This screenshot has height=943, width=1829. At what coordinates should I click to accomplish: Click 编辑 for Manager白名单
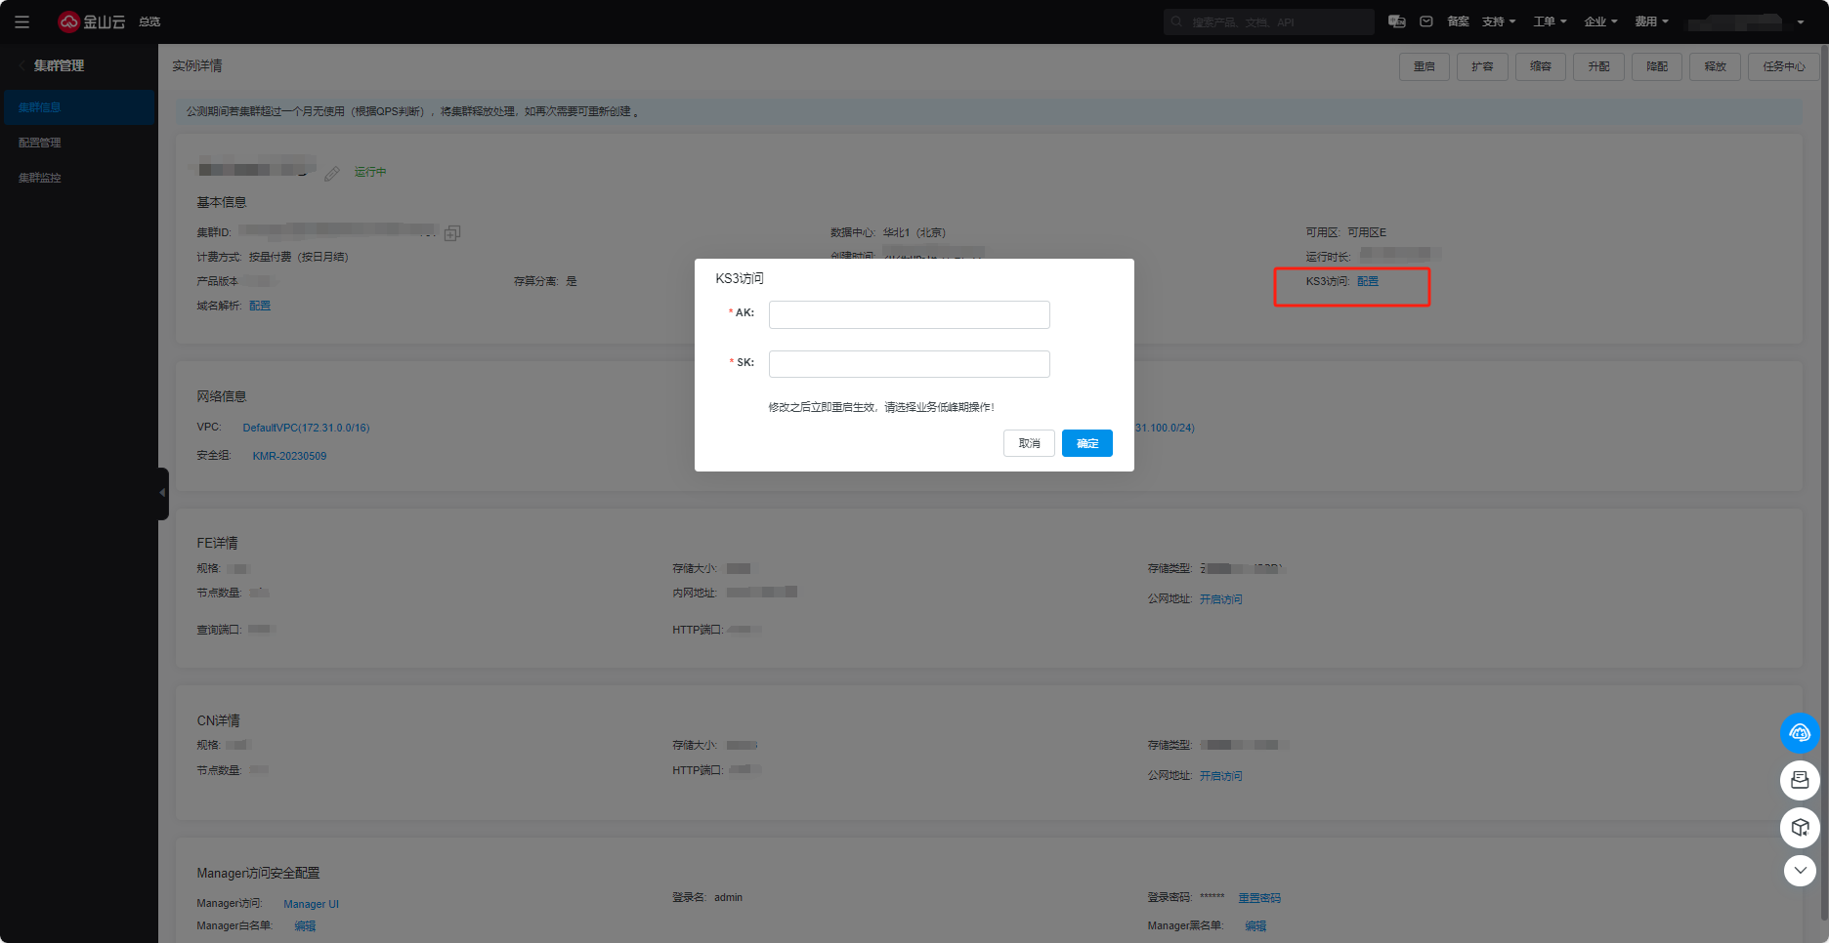pyautogui.click(x=305, y=926)
